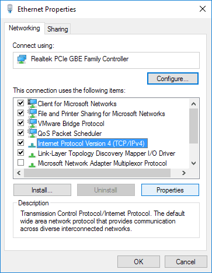Image resolution: width=212 pixels, height=273 pixels.
Task: Click the Link-Layer Topology Discovery Mapper icon
Action: [x=32, y=154]
